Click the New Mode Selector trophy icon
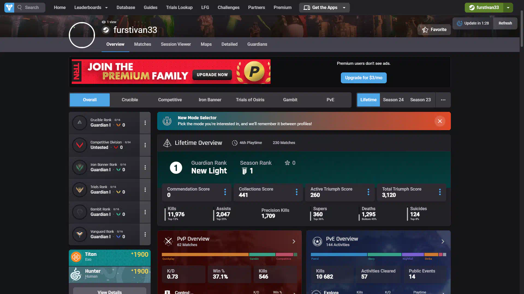 pos(167,121)
